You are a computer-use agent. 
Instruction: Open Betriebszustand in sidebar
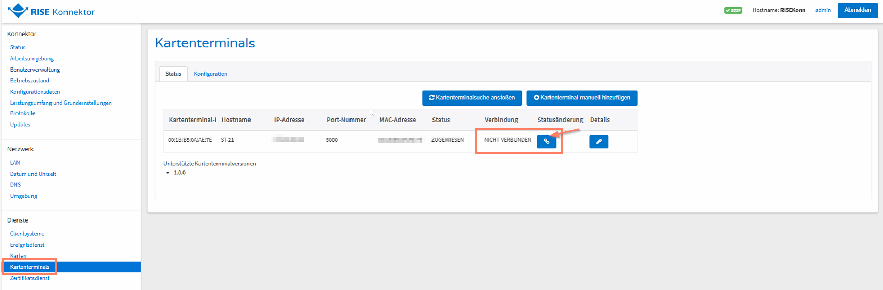[x=30, y=81]
